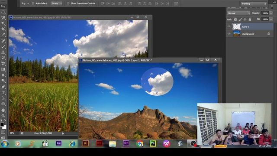The height and width of the screenshot is (156, 277).
Task: Click the Background layer thumbnail
Action: [237, 34]
